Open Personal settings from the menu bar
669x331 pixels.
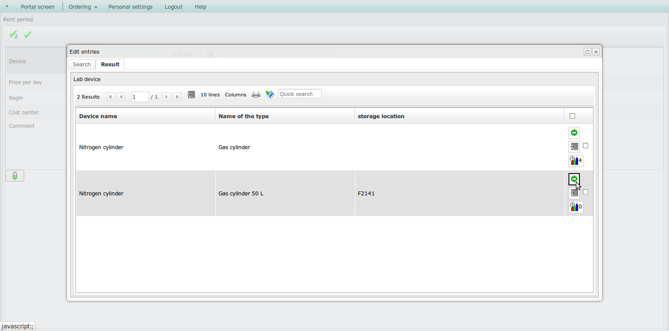coord(130,7)
